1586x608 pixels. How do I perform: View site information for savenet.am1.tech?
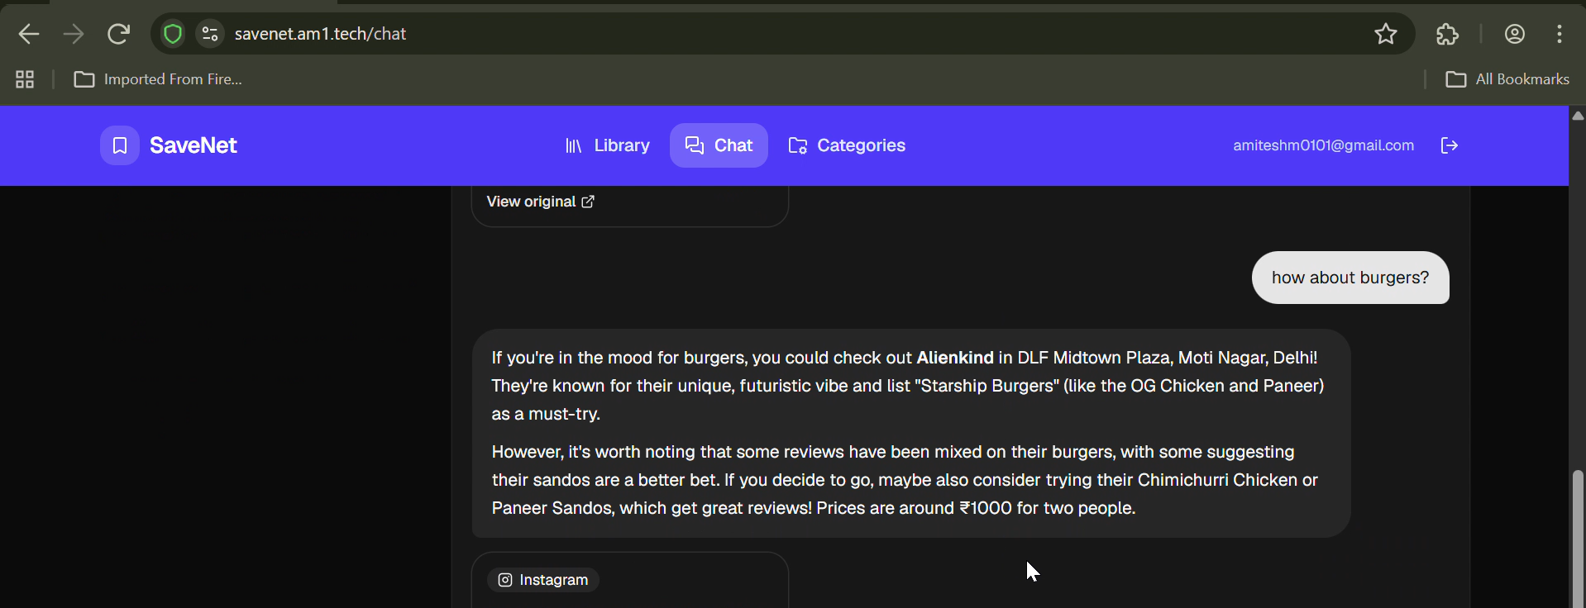coord(210,34)
